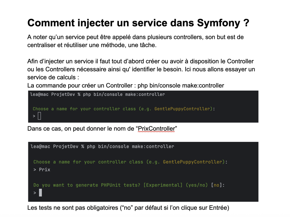290x217 pixels.
Task: Click the default "[no]" value in terminal
Action: (216, 185)
